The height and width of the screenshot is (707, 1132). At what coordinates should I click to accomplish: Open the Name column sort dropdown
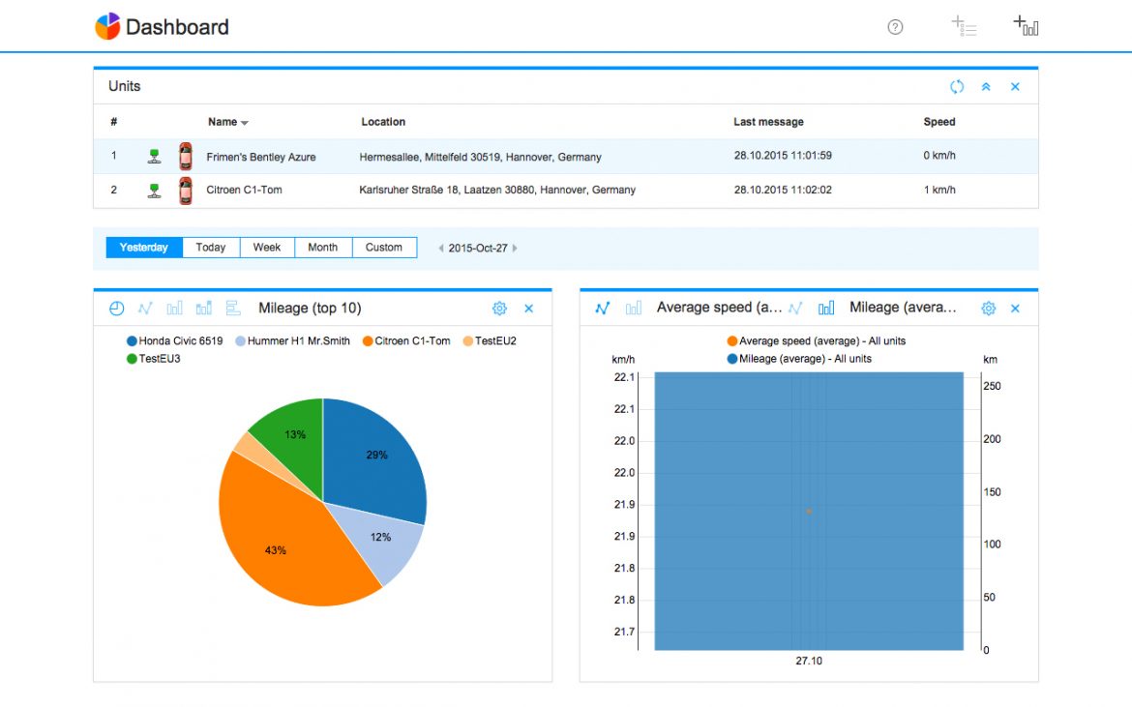click(242, 122)
